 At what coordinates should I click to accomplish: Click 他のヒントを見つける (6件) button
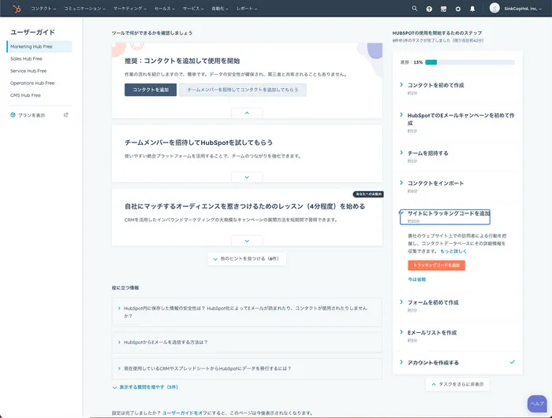pos(247,259)
